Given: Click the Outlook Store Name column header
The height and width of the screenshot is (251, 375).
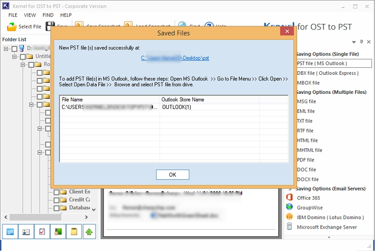Looking at the screenshot, I should [209, 99].
